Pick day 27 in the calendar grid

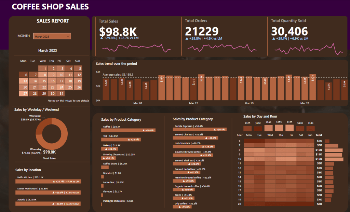click(x=24, y=93)
